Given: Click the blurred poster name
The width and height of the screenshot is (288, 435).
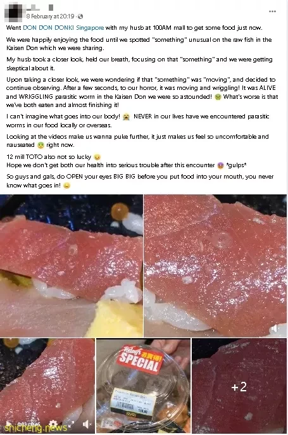Looking at the screenshot, I should [40, 8].
